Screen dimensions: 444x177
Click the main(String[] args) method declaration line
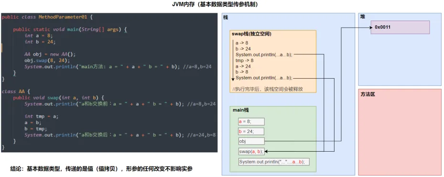pos(70,30)
